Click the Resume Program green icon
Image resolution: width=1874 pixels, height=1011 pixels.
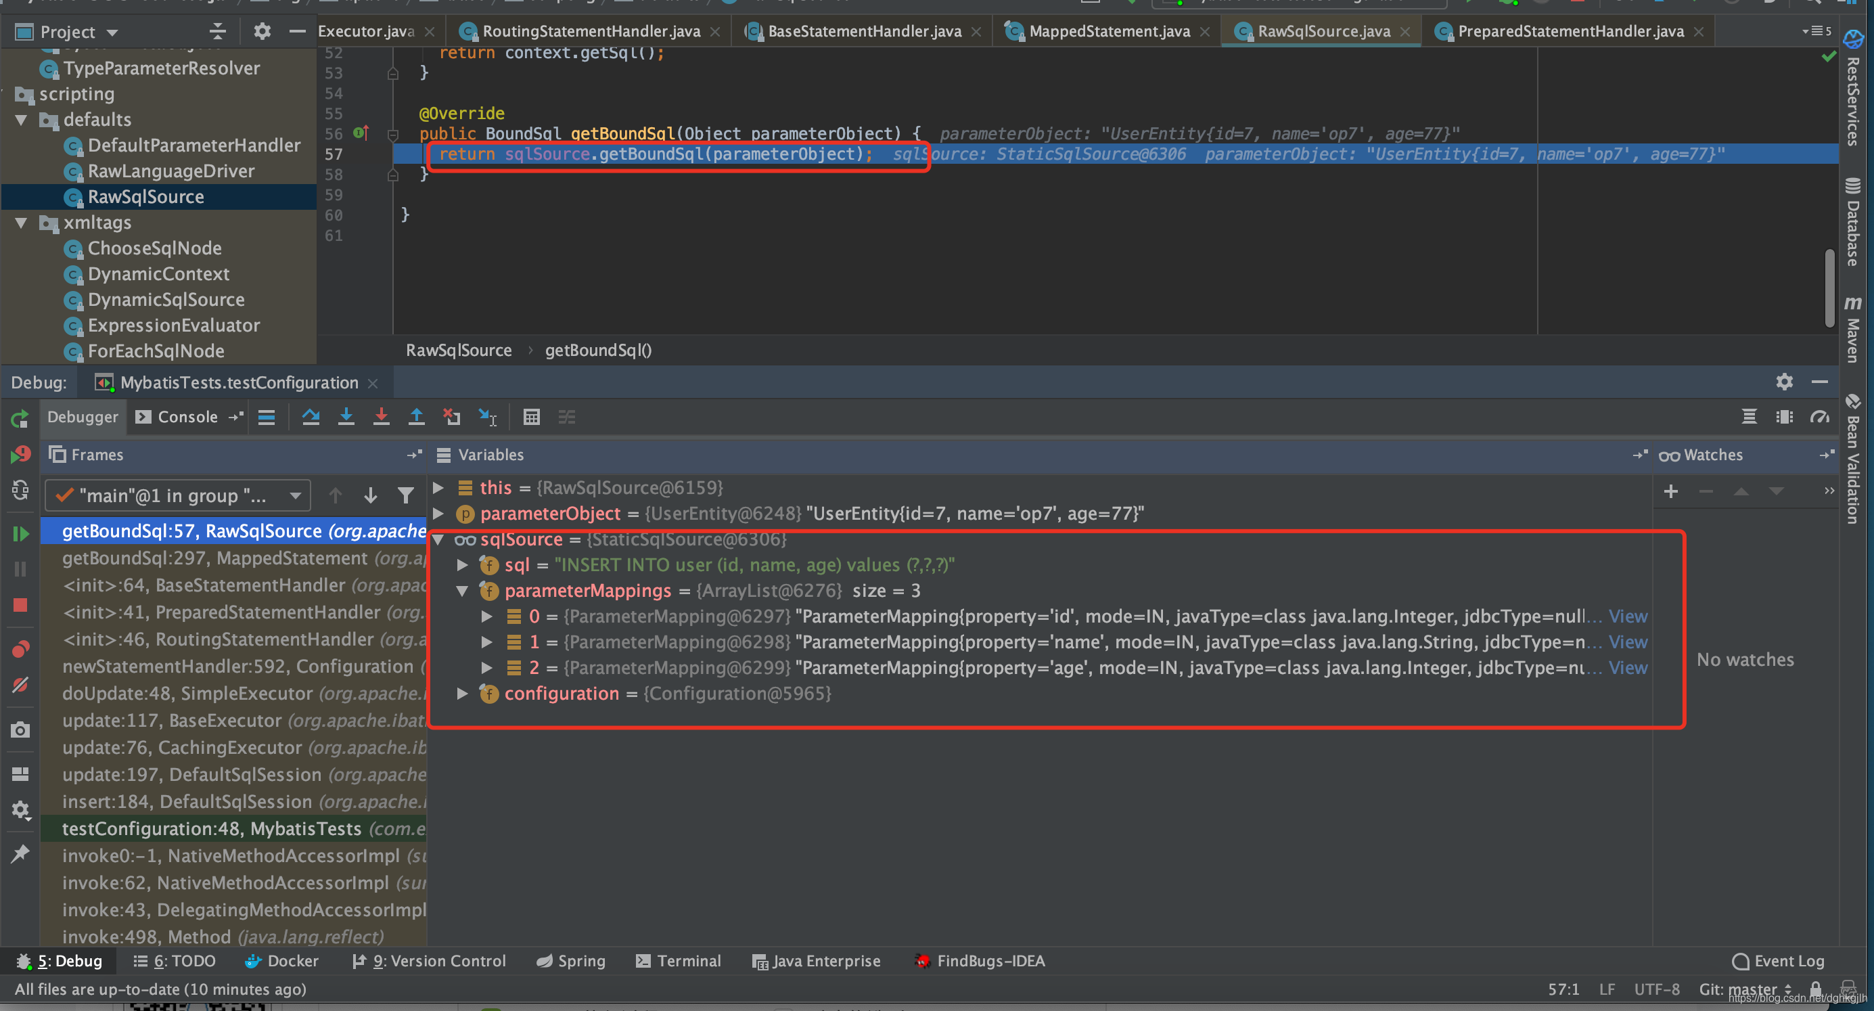click(20, 533)
